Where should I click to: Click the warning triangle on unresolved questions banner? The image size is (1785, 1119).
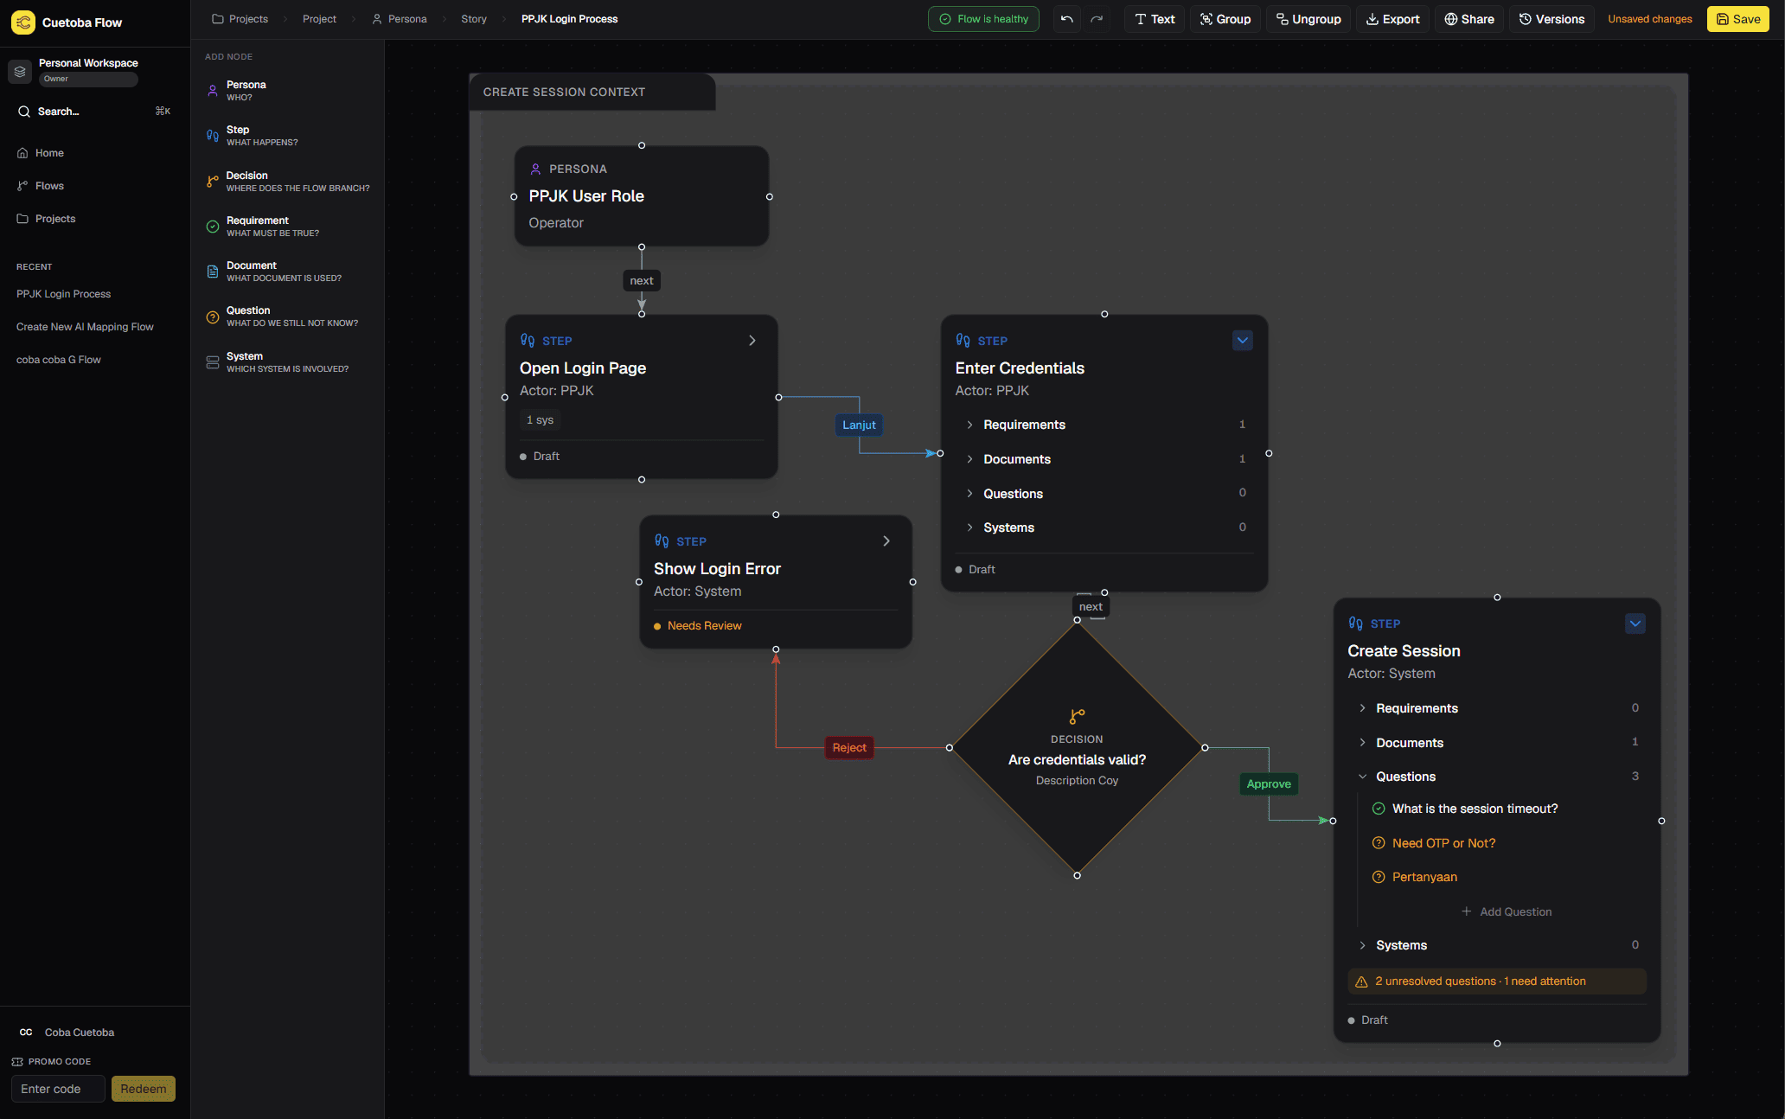coord(1361,982)
